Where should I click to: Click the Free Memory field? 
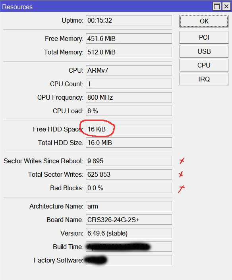coord(129,39)
